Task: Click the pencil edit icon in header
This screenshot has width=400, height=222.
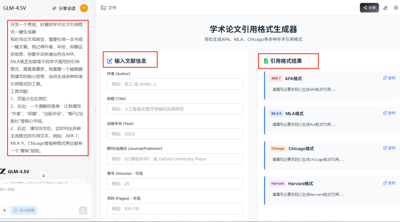Action: pyautogui.click(x=386, y=8)
